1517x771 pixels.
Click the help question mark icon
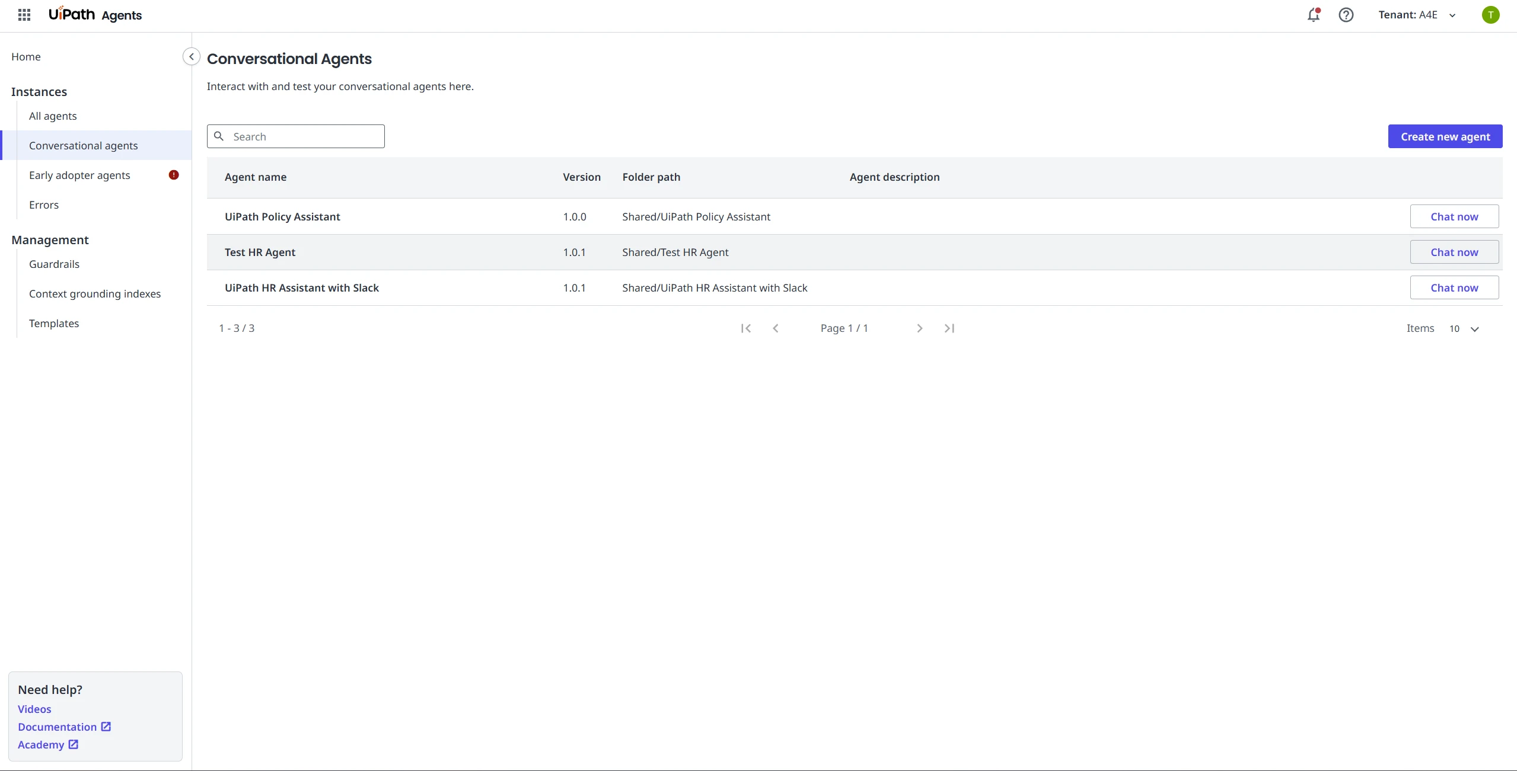[1346, 15]
